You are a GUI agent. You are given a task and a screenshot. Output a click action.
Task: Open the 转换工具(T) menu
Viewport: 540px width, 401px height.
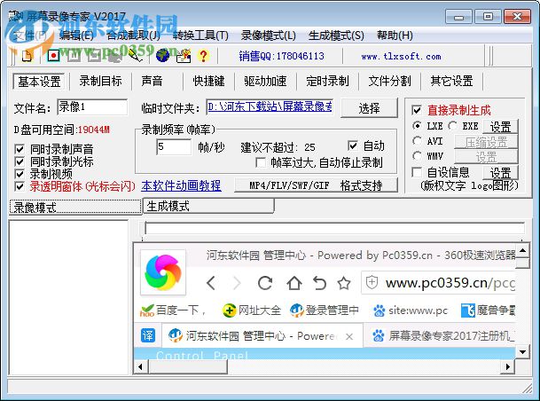[x=200, y=35]
